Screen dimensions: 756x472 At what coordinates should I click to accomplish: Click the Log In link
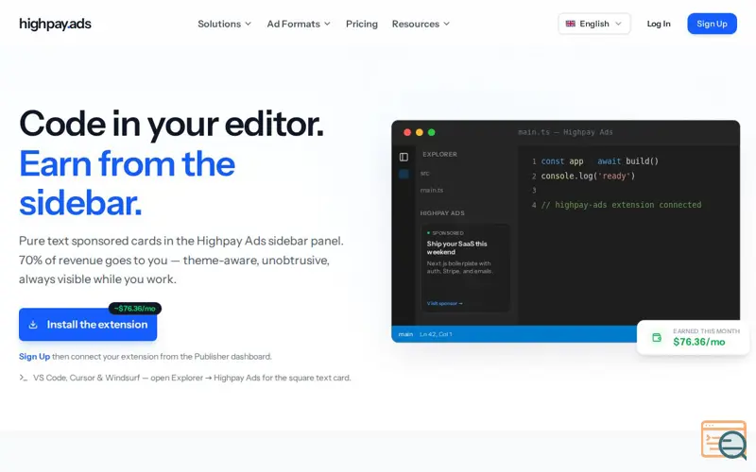click(x=659, y=24)
